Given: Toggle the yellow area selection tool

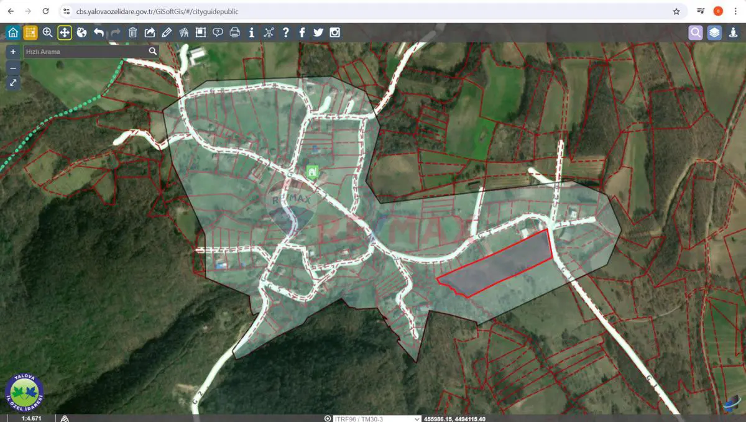Looking at the screenshot, I should click(30, 32).
